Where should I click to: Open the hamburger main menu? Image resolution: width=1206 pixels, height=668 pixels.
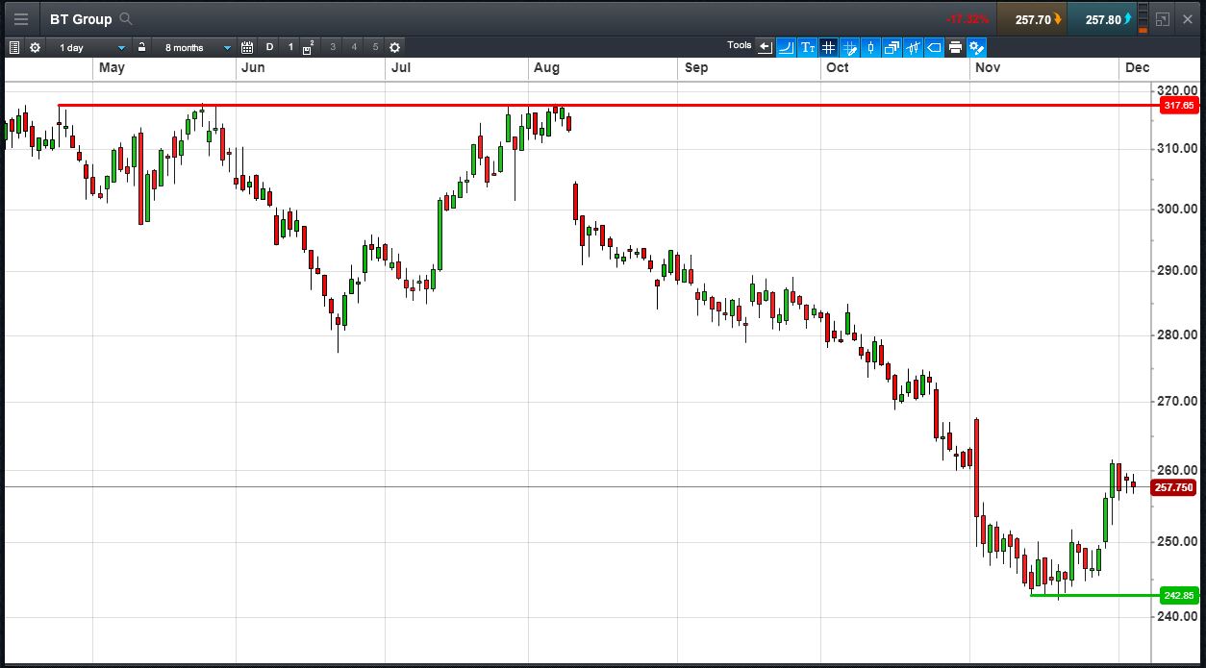click(x=20, y=19)
